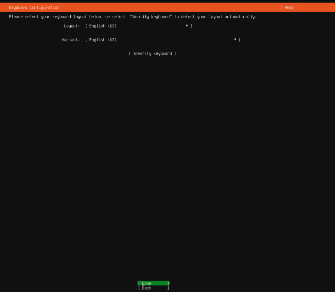Viewport: 335px width, 292px height.
Task: Click the "Variant:" field label
Action: [71, 40]
